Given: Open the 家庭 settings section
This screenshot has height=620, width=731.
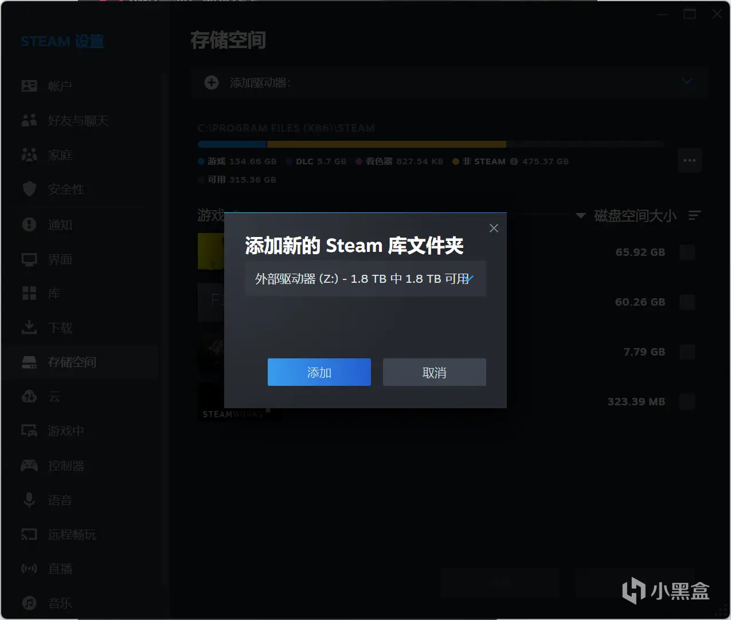Looking at the screenshot, I should [80, 155].
